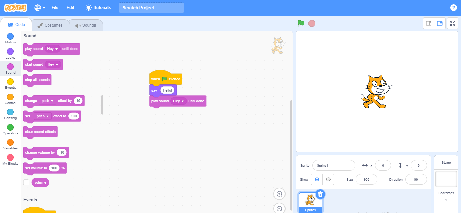Show the sprite with the eye icon
The width and height of the screenshot is (461, 213).
(317, 179)
